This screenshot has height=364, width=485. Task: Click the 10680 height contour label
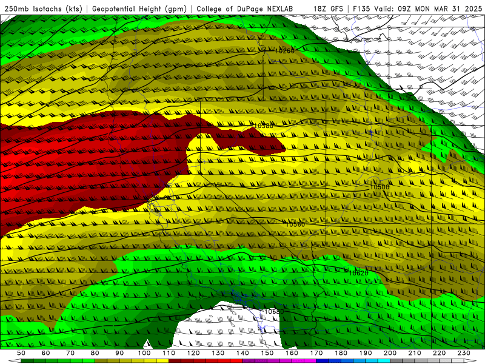274,311
